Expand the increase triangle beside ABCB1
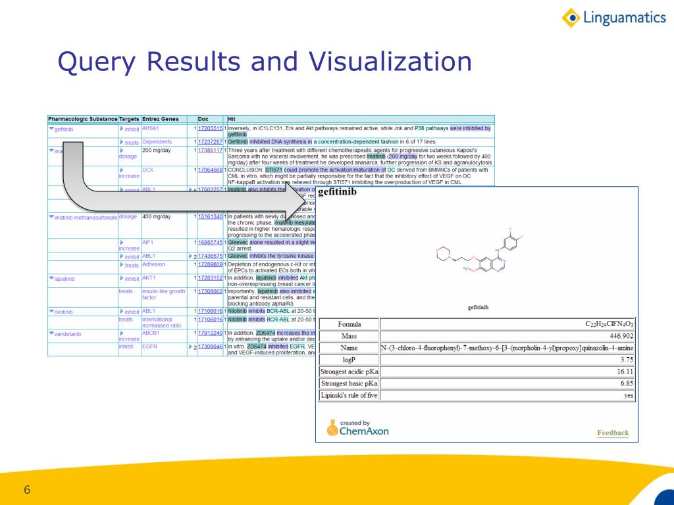This screenshot has height=505, width=674. coord(122,333)
